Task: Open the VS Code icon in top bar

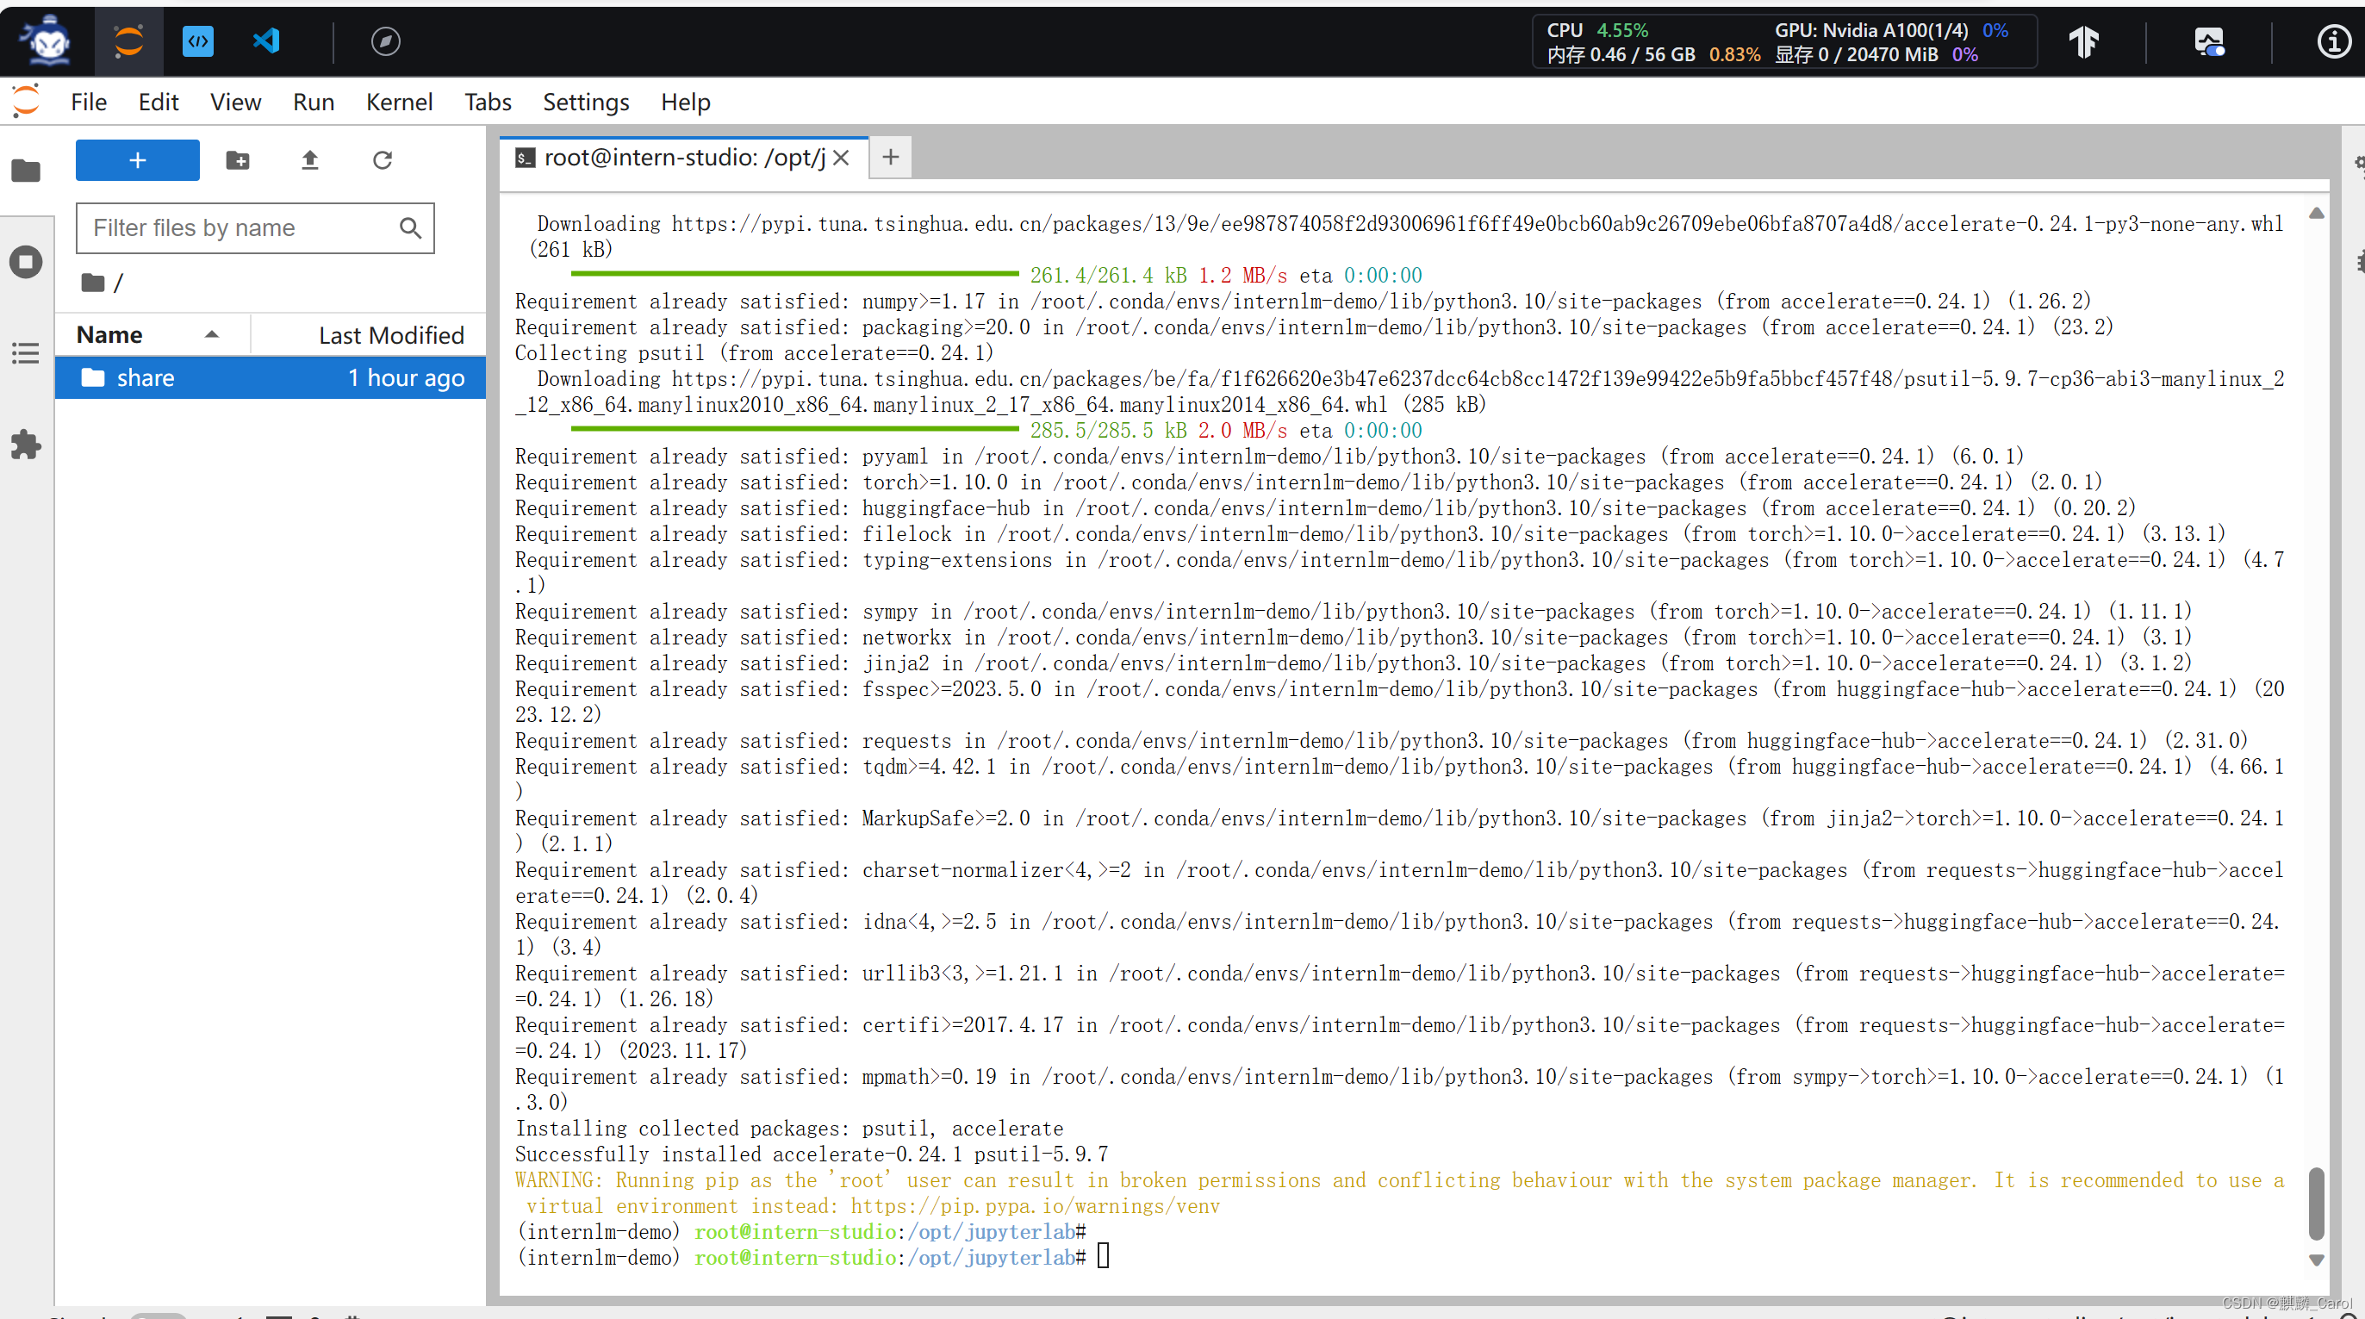Action: [x=266, y=41]
